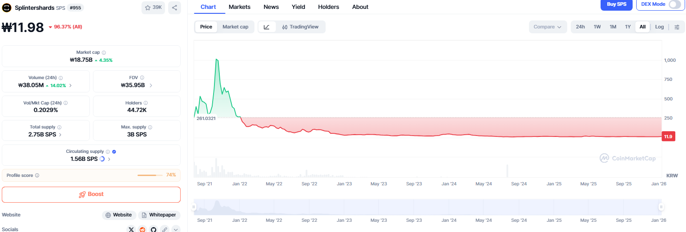
Task: Click the verified badge by Circulating supply
Action: [x=114, y=152]
